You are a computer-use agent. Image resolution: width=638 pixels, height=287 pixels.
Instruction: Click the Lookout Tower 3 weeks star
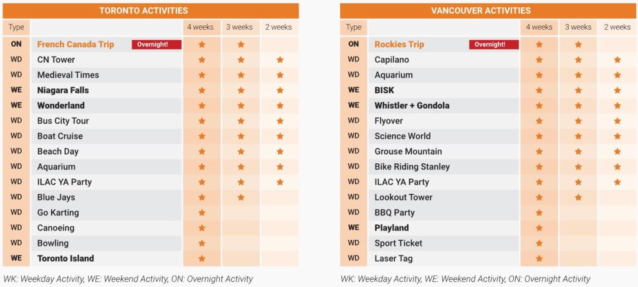pos(578,198)
